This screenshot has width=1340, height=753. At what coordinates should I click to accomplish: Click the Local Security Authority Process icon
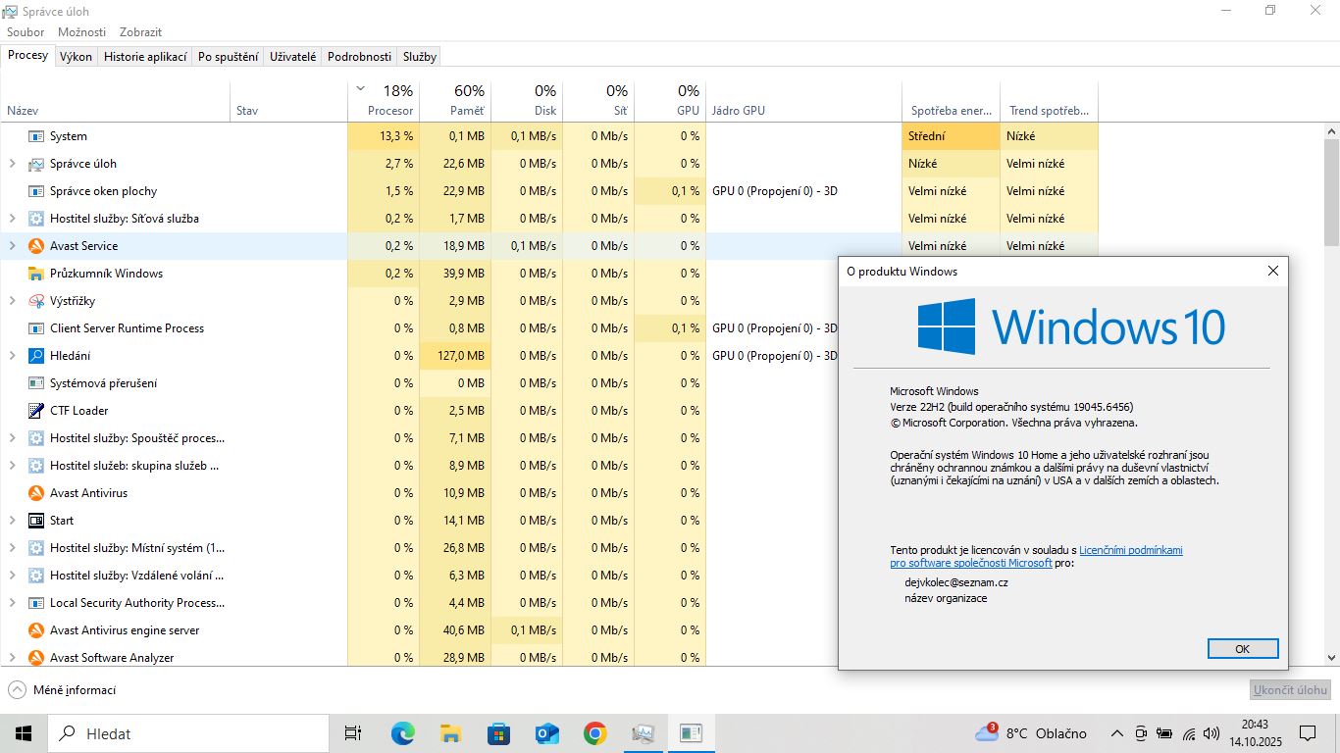[36, 603]
